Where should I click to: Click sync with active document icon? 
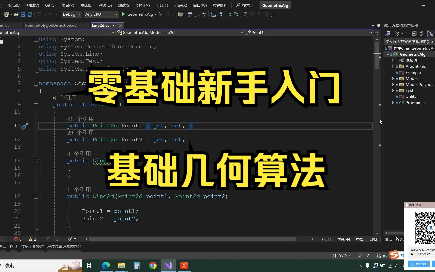tap(408, 33)
